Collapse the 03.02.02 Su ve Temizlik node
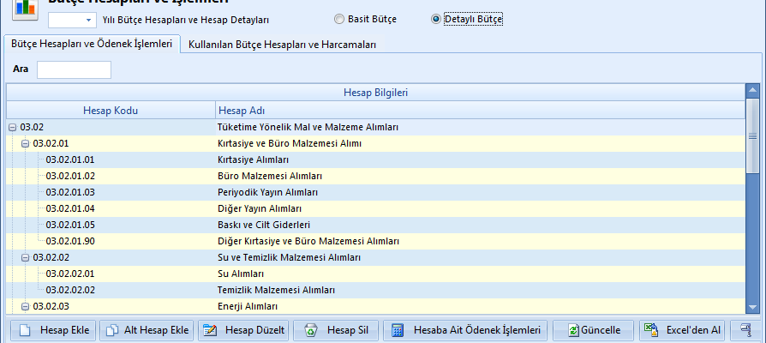Viewport: 766px width, 343px height. tap(26, 257)
